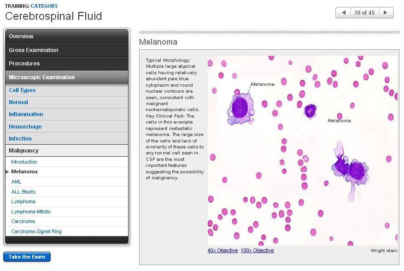Image resolution: width=404 pixels, height=271 pixels.
Task: Collapse the Microscopic Examination section
Action: pos(67,77)
